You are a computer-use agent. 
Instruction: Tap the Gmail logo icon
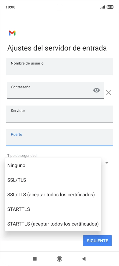pyautogui.click(x=12, y=33)
